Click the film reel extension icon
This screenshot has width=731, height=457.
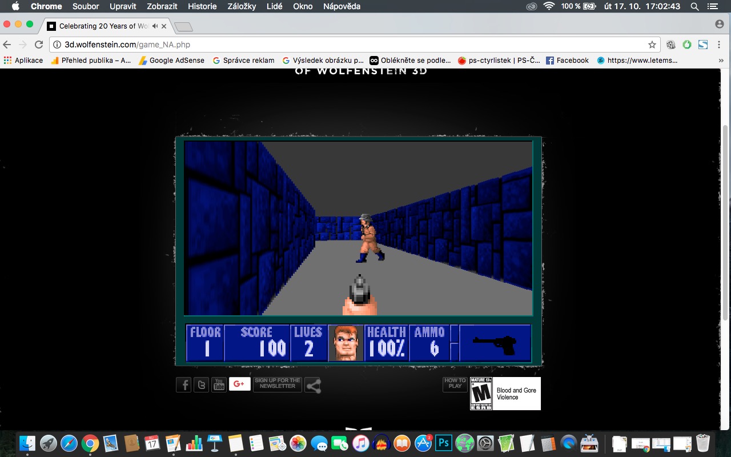(x=671, y=45)
